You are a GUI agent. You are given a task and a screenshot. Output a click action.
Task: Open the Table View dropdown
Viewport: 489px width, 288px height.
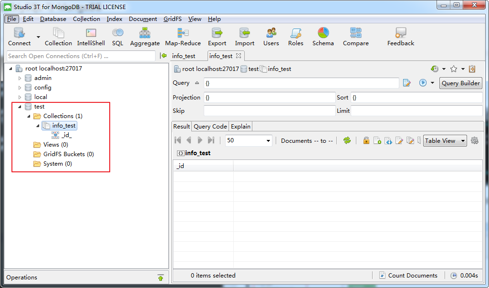[445, 141]
